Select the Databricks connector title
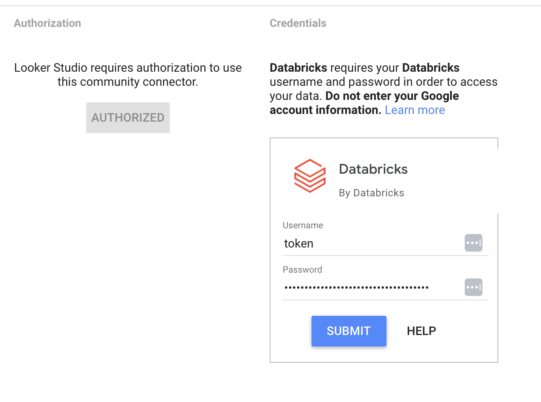 click(x=373, y=169)
